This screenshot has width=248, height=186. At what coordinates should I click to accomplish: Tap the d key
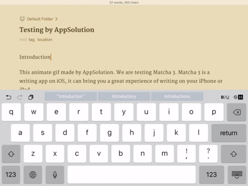(65, 133)
